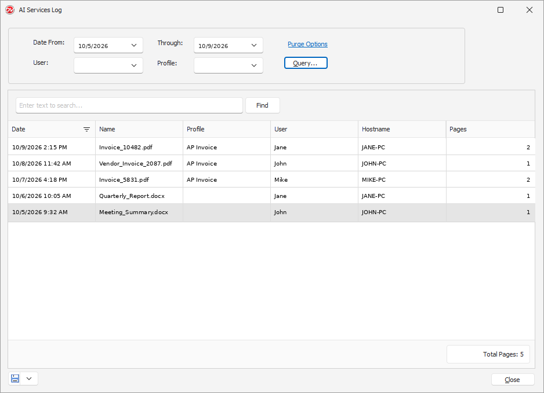The image size is (544, 393).
Task: Select the Invoice_5831.pdf entry
Action: click(271, 179)
